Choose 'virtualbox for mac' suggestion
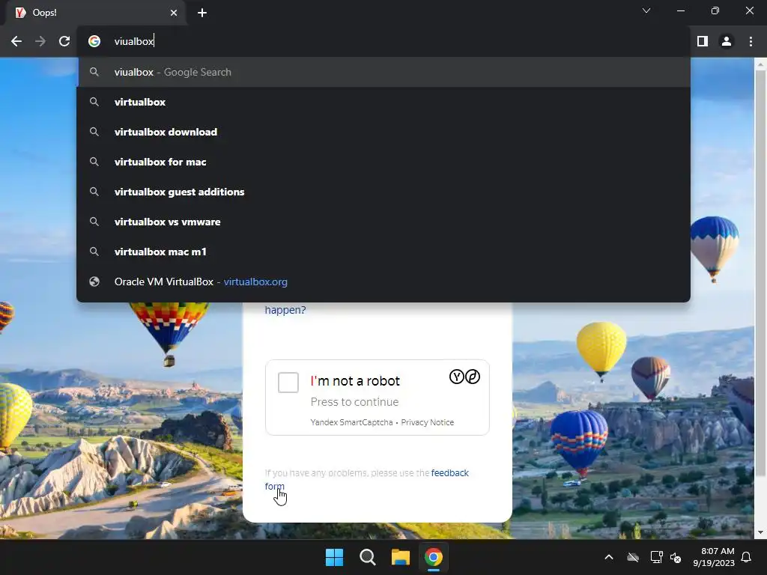 coord(383,162)
